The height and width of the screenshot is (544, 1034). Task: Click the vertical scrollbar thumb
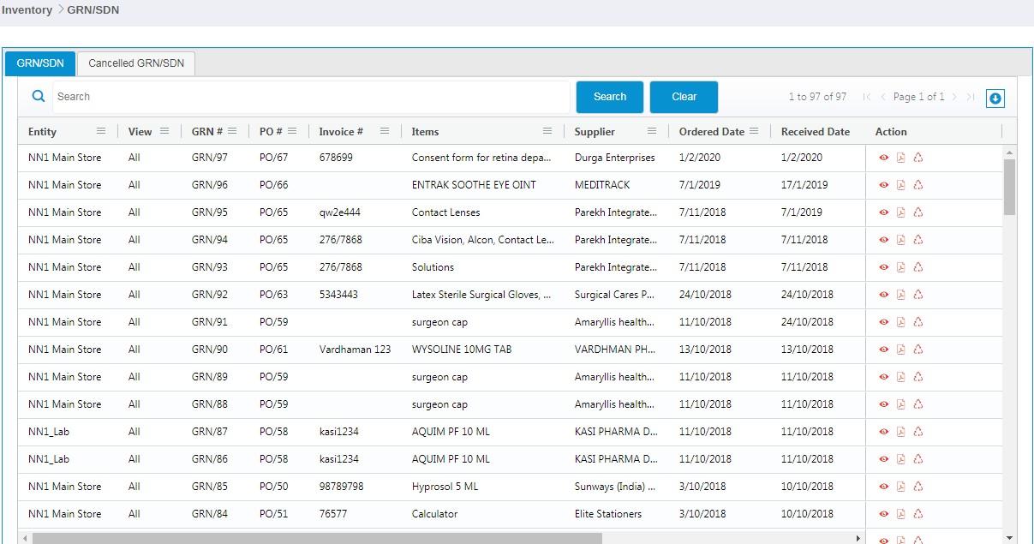point(1009,187)
